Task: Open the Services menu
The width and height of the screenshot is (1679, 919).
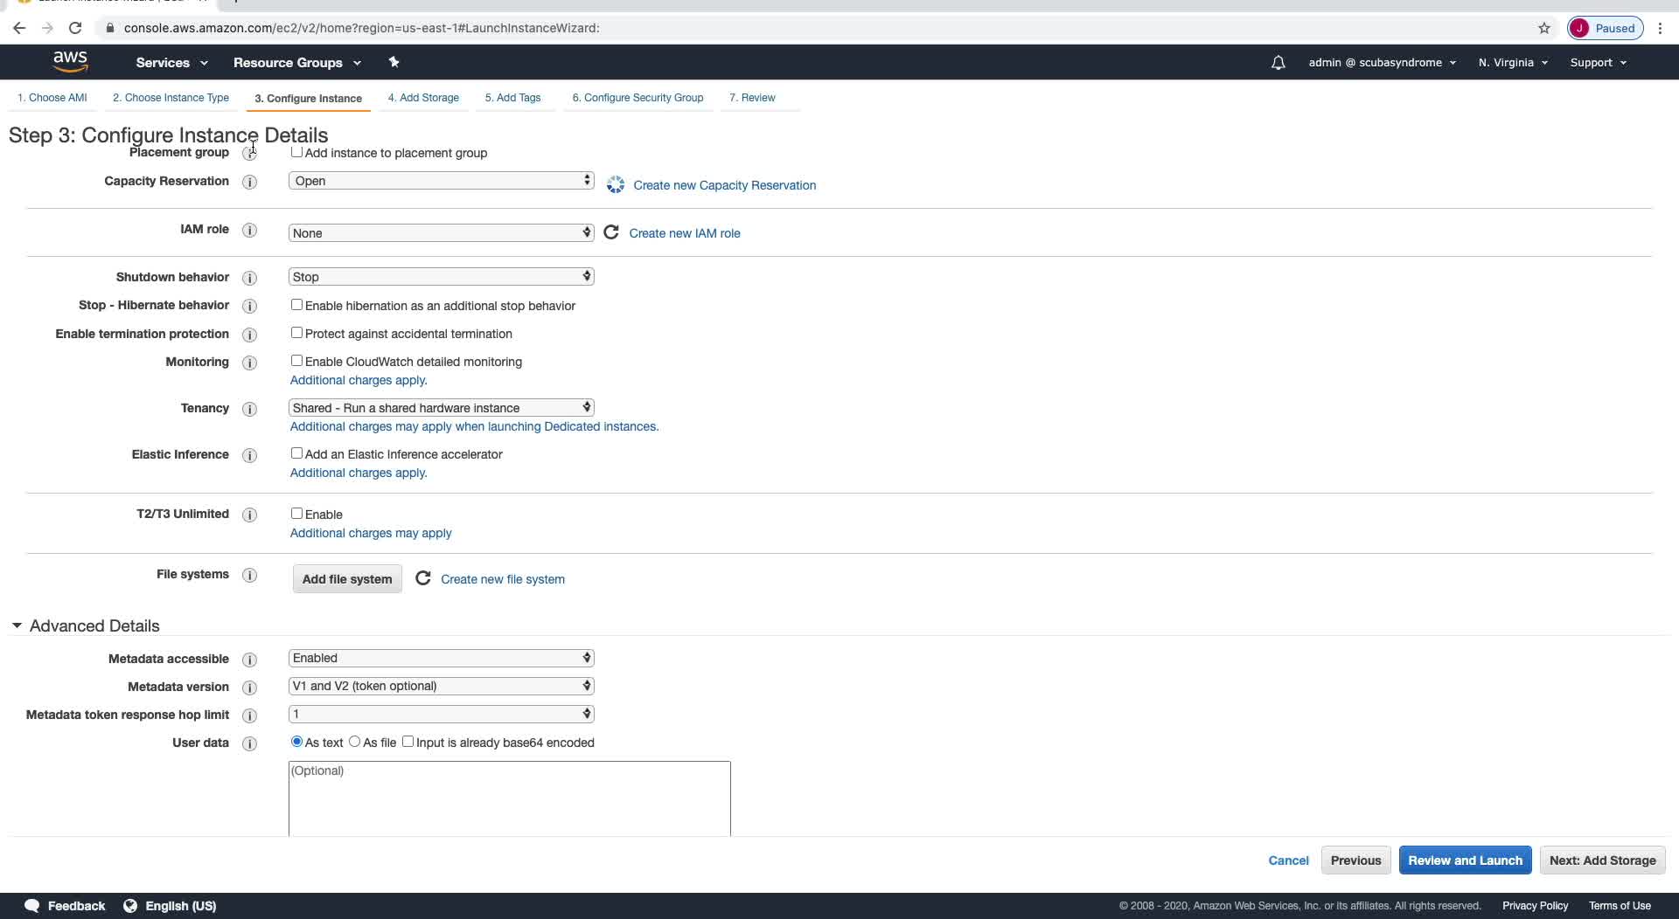Action: click(x=171, y=63)
